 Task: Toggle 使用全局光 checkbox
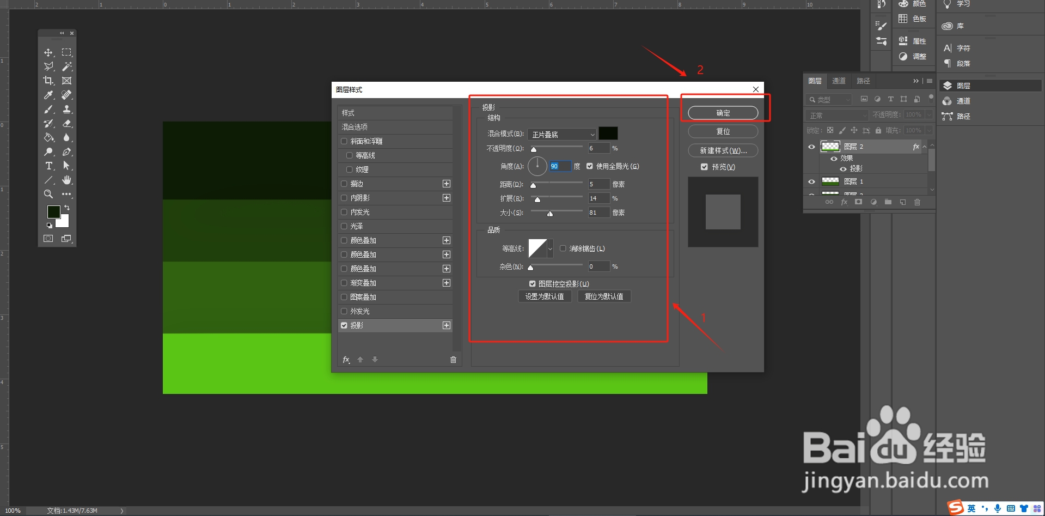pos(590,166)
